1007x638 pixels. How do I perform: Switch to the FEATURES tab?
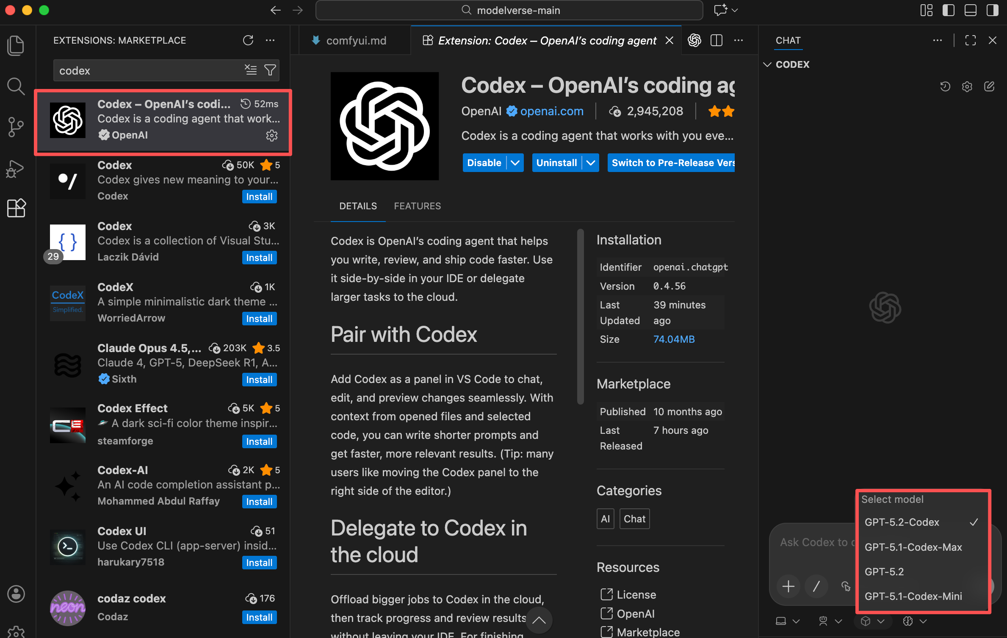tap(417, 206)
